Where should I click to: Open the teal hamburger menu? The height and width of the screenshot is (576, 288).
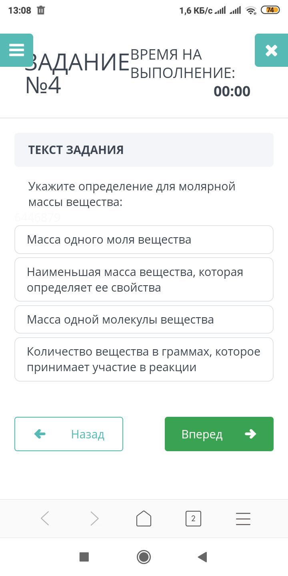(x=16, y=50)
